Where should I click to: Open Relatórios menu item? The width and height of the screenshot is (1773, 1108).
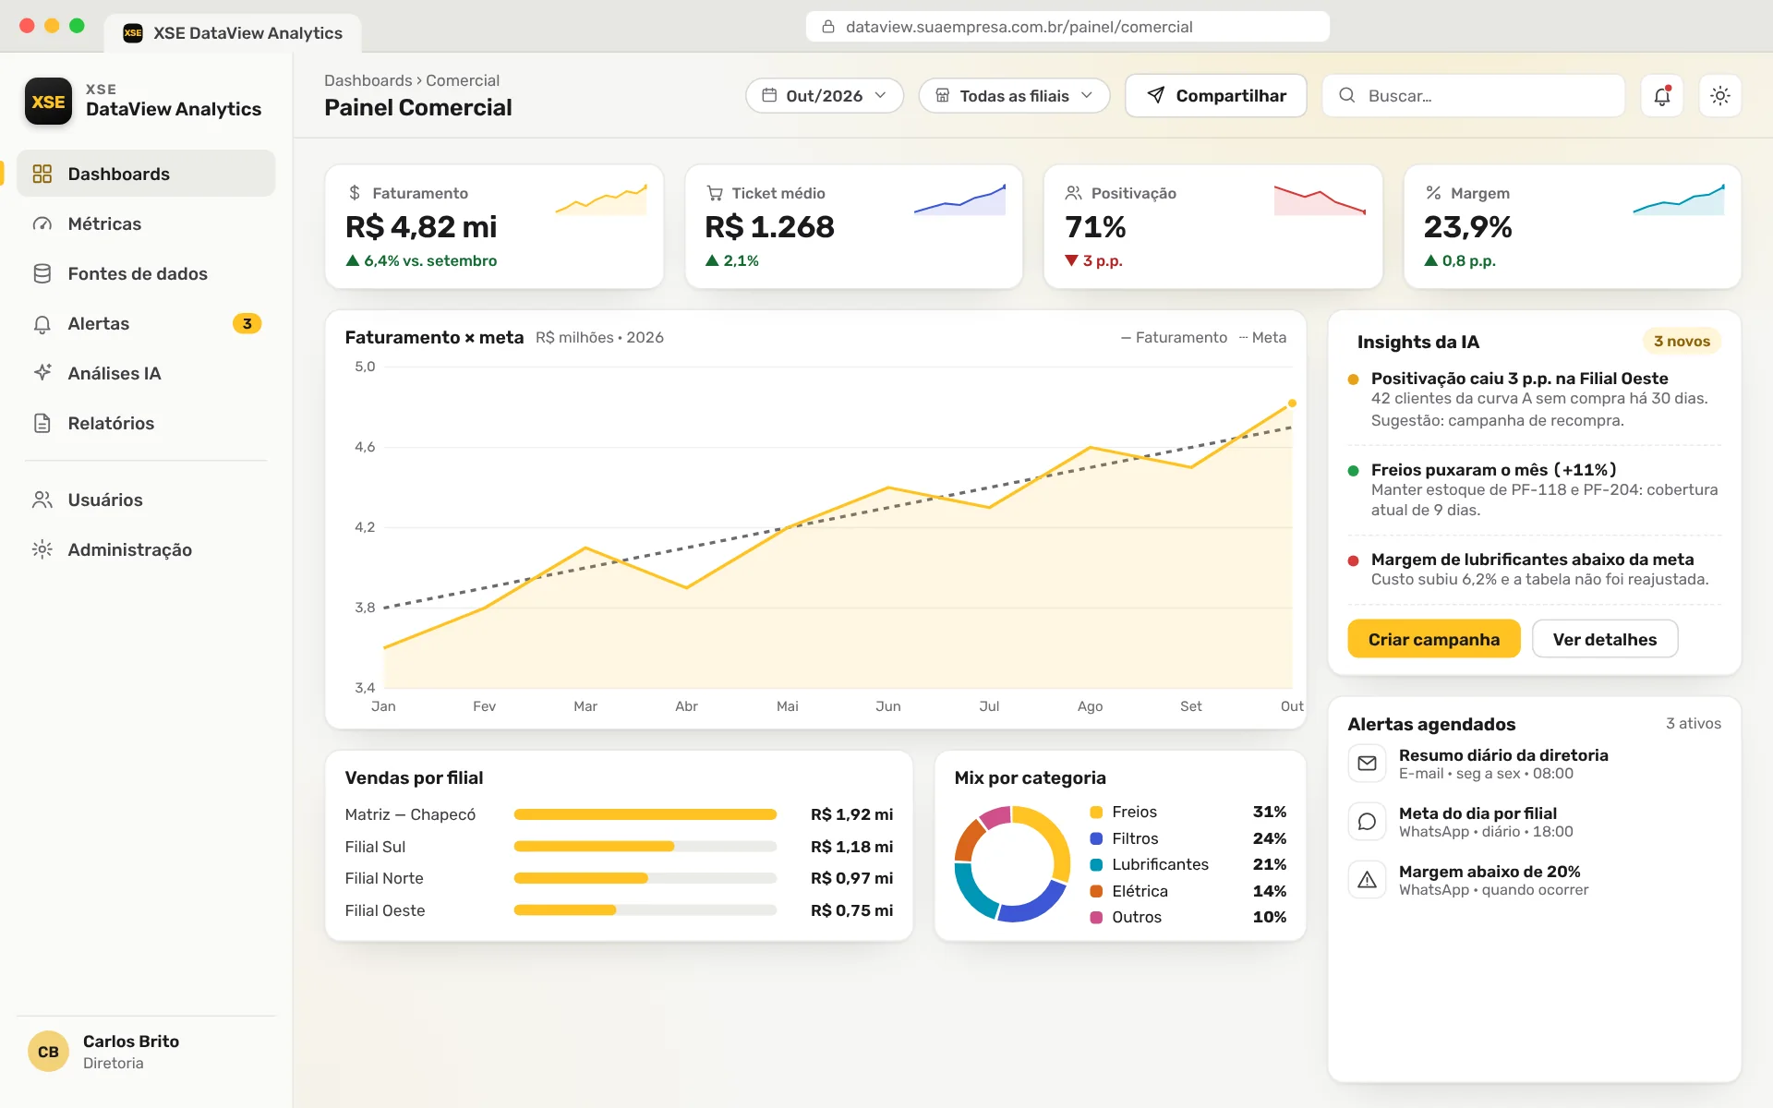point(146,423)
